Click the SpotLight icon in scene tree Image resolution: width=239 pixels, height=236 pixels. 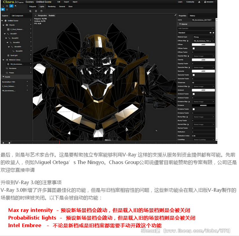pos(8,55)
